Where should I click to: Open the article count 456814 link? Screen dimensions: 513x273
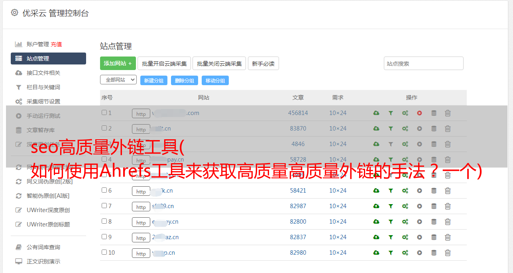coord(298,113)
